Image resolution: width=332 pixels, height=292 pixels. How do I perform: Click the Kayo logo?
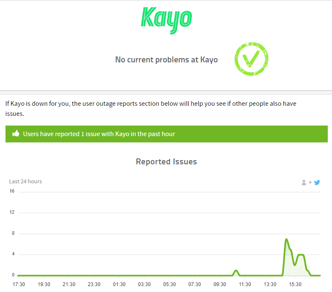167,21
